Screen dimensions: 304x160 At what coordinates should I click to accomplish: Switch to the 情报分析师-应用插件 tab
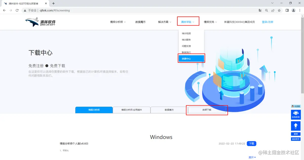click(x=131, y=110)
